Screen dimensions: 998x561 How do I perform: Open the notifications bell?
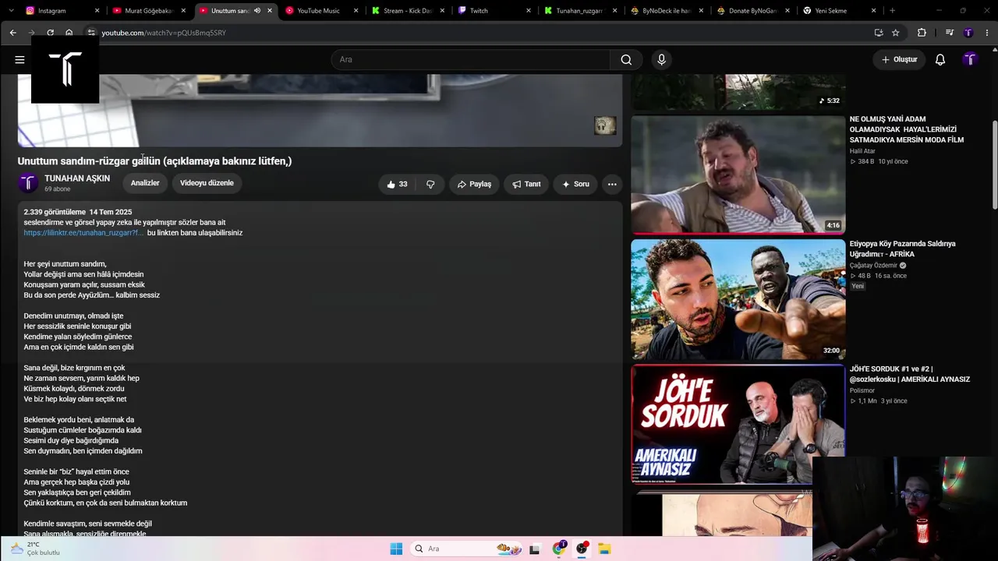[940, 60]
